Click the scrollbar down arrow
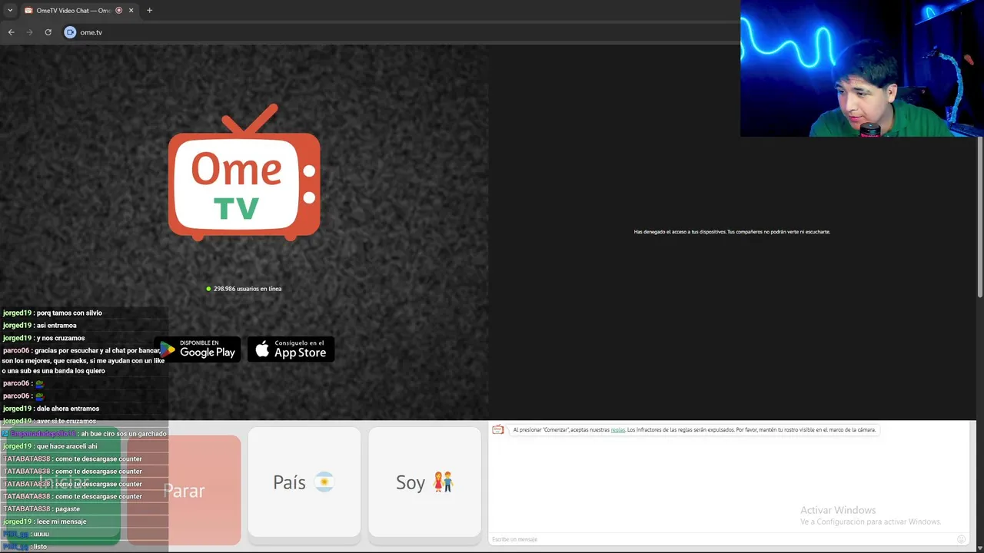 (x=980, y=548)
